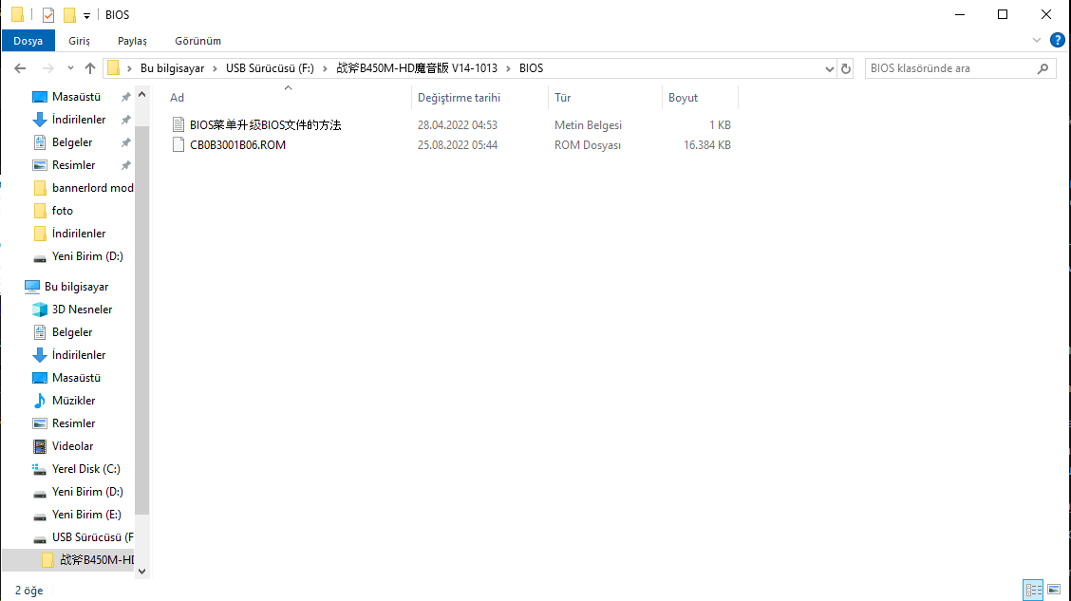
Task: Click the Properties quick access icon
Action: pyautogui.click(x=47, y=14)
